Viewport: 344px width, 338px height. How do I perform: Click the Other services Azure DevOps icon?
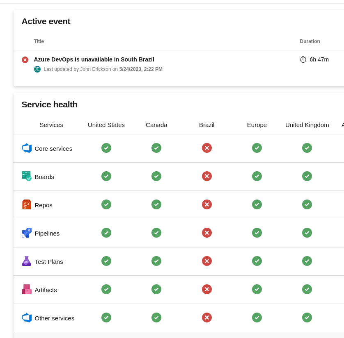pos(27,318)
